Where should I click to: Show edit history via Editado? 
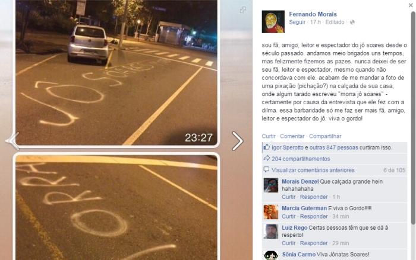335,23
